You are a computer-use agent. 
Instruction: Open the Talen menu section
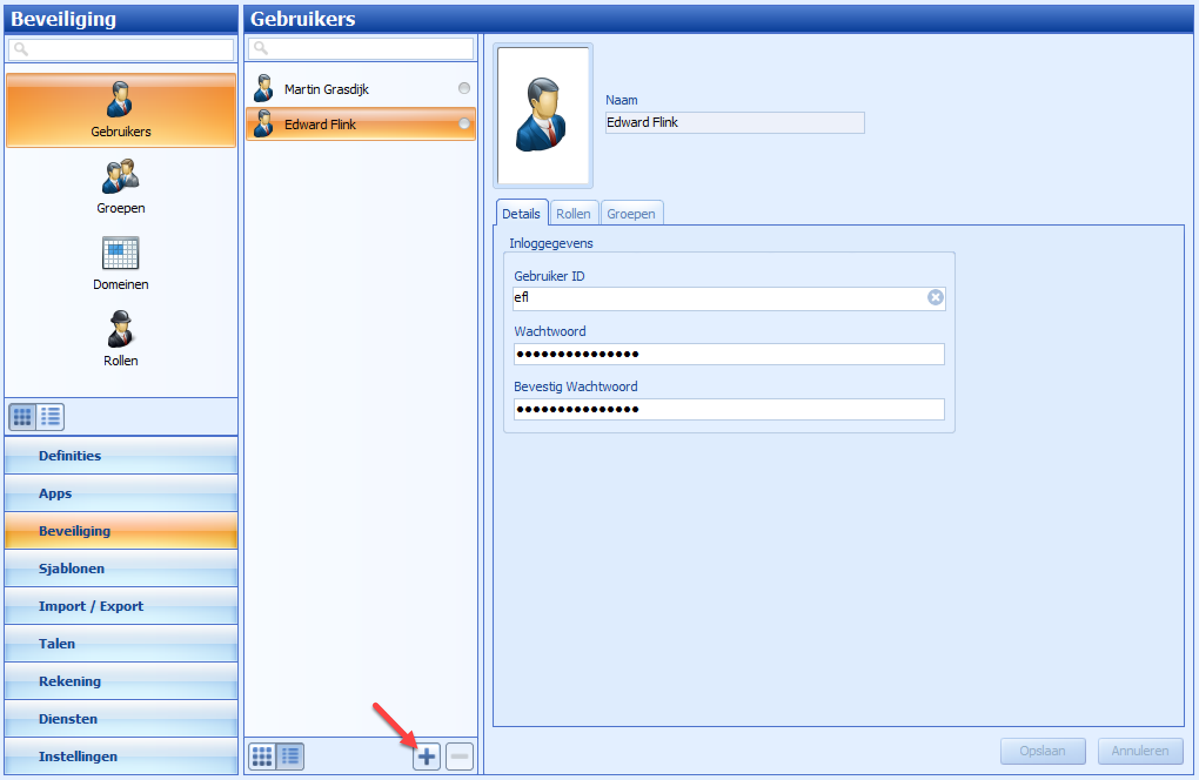coord(121,644)
